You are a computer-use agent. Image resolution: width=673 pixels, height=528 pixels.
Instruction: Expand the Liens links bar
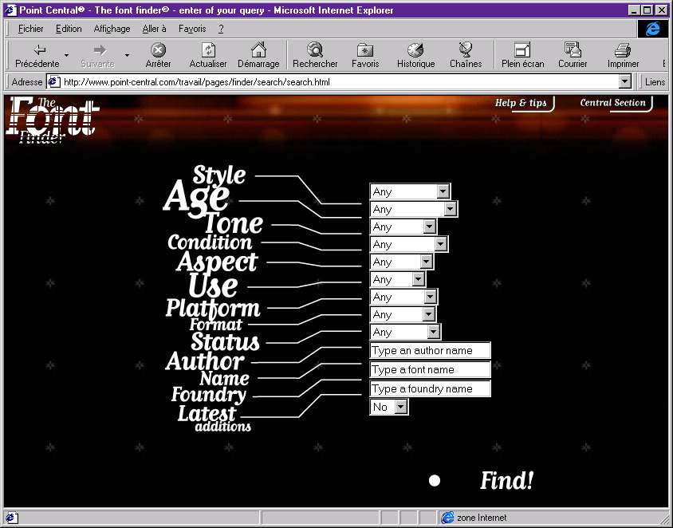[x=655, y=81]
